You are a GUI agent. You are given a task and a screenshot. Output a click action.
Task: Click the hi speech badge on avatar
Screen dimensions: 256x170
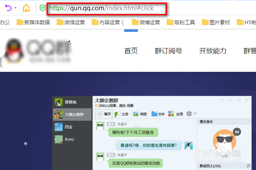coord(237,132)
